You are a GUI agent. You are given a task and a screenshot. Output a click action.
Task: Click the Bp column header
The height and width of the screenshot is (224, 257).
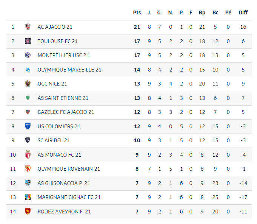tap(202, 12)
